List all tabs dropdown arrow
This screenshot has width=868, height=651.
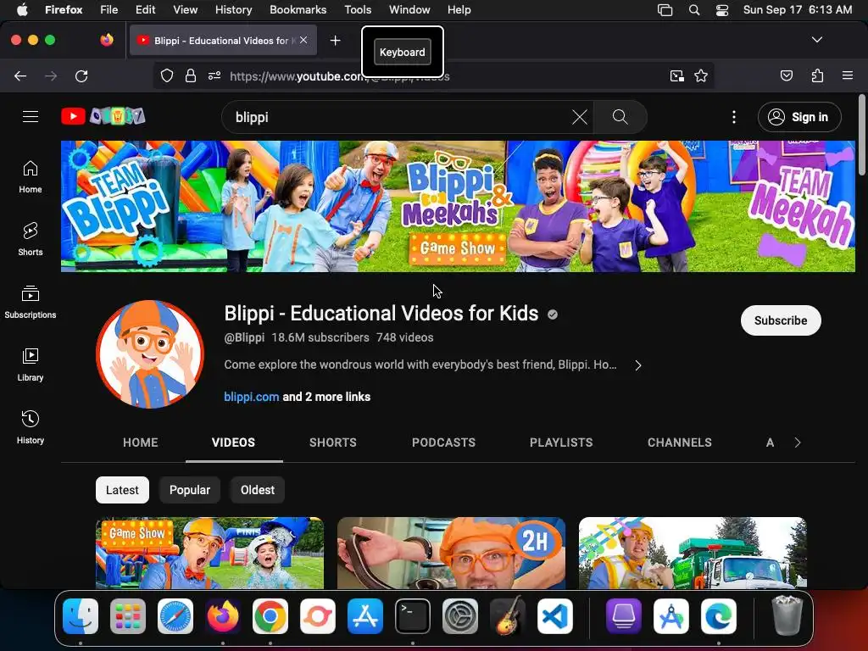point(816,40)
